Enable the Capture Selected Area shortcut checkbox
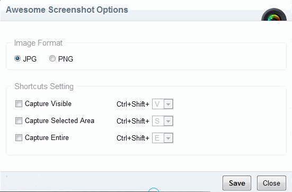Screen dimensions: 292x192 pyautogui.click(x=19, y=120)
